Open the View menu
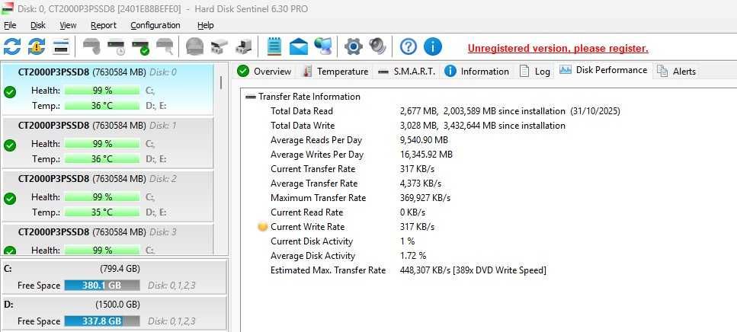The image size is (737, 332). (x=68, y=25)
